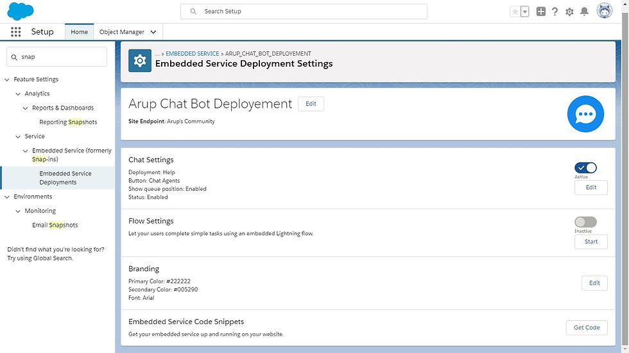Click Edit in Chat Settings
629x353 pixels.
click(x=591, y=187)
